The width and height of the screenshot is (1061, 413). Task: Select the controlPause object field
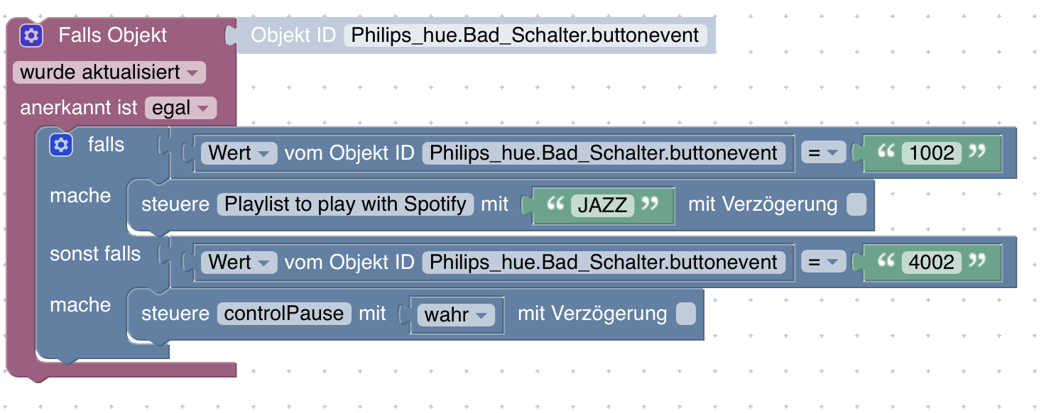(284, 314)
